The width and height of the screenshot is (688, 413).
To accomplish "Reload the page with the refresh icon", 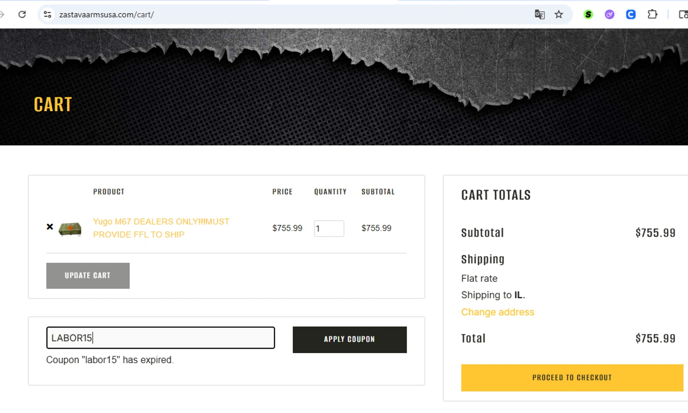I will (x=22, y=14).
